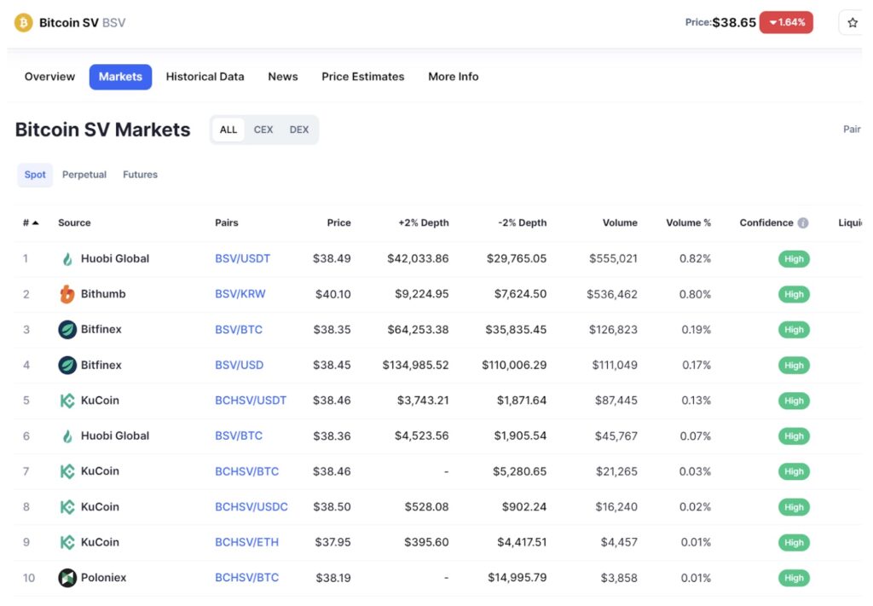Open BSV/BTC pair on Huobi Global
The width and height of the screenshot is (873, 606).
[239, 436]
